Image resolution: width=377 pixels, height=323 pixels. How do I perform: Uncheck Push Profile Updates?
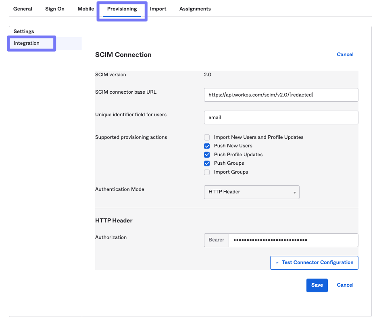tap(207, 155)
